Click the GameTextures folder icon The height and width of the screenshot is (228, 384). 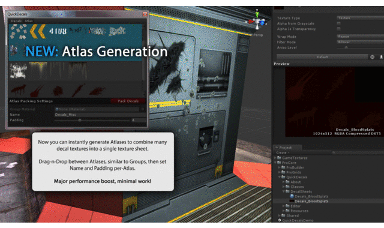click(x=279, y=158)
